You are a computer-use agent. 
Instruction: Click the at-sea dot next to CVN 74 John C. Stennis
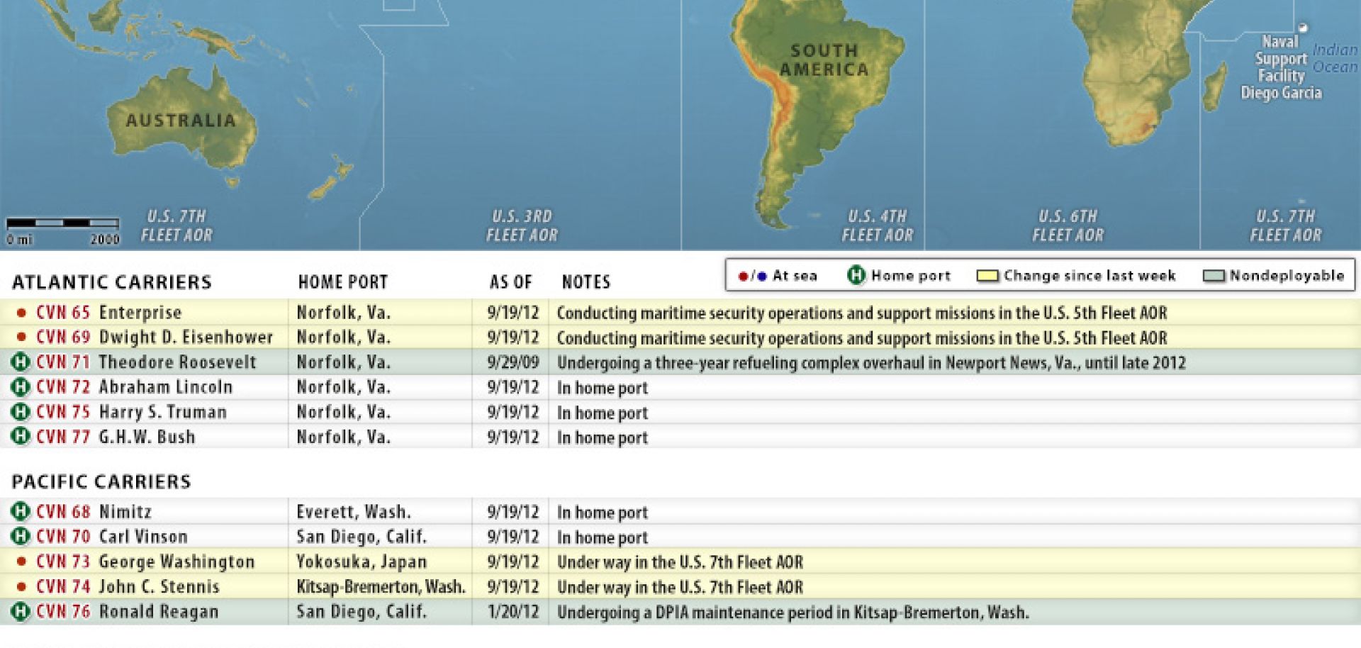(x=21, y=586)
